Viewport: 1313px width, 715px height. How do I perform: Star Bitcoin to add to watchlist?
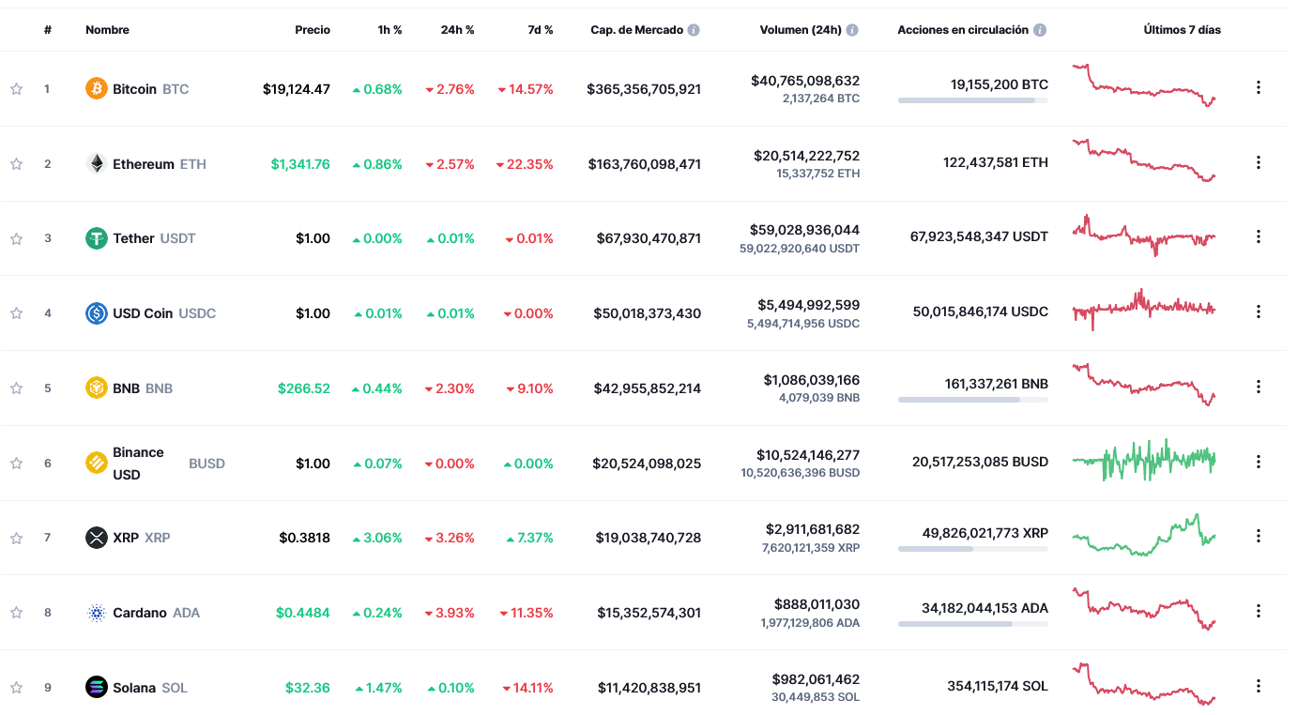(17, 89)
